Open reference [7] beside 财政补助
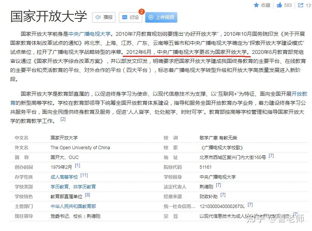 coord(223,195)
